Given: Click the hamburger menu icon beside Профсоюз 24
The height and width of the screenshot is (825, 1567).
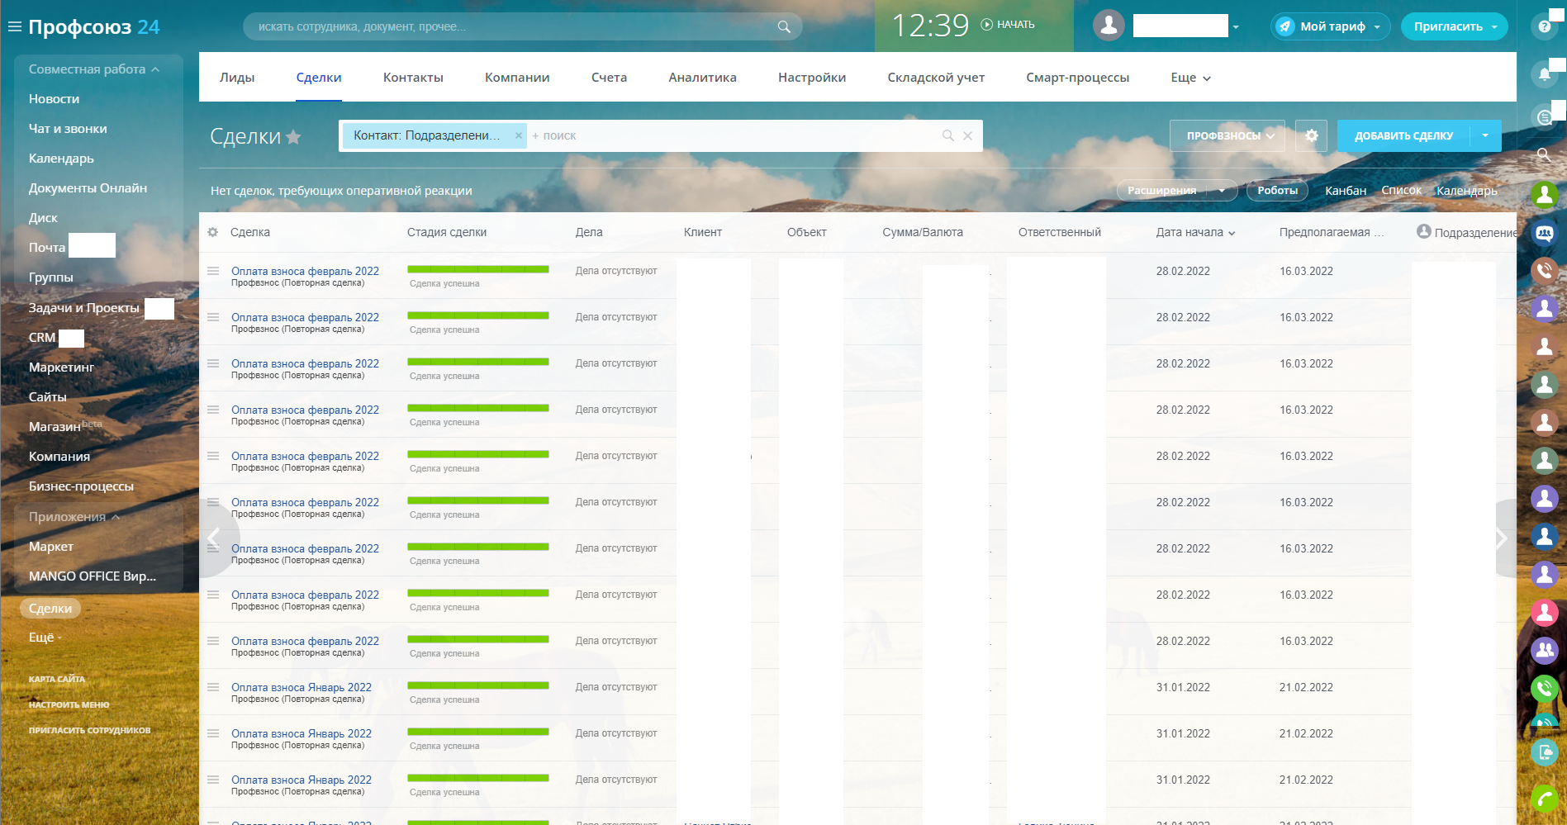Looking at the screenshot, I should [14, 26].
